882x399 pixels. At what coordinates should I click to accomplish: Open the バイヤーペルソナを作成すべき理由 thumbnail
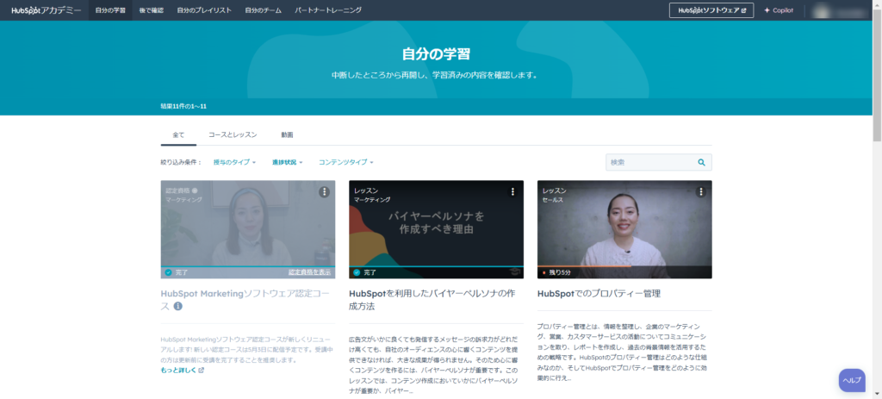pyautogui.click(x=437, y=229)
